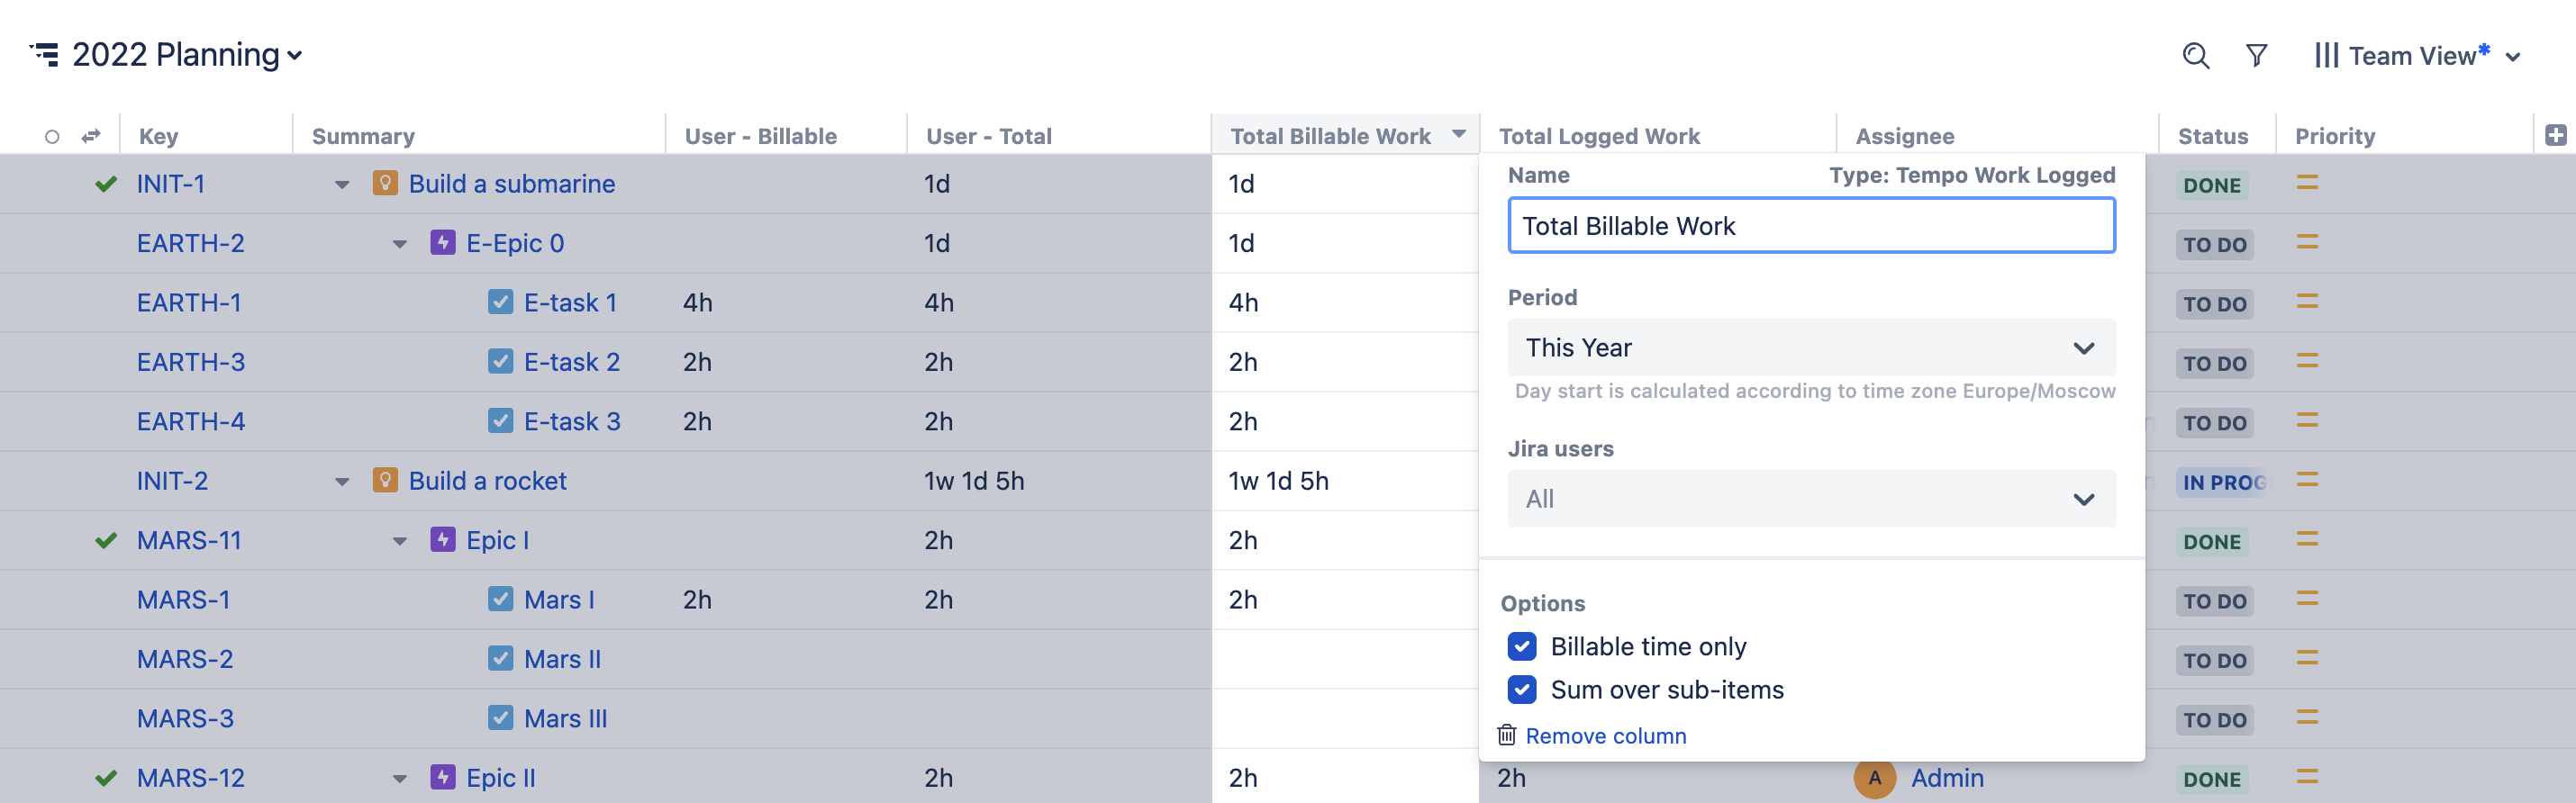Open the search magnifier icon

pos(2196,55)
